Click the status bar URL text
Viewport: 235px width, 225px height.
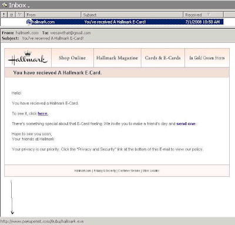42,221
